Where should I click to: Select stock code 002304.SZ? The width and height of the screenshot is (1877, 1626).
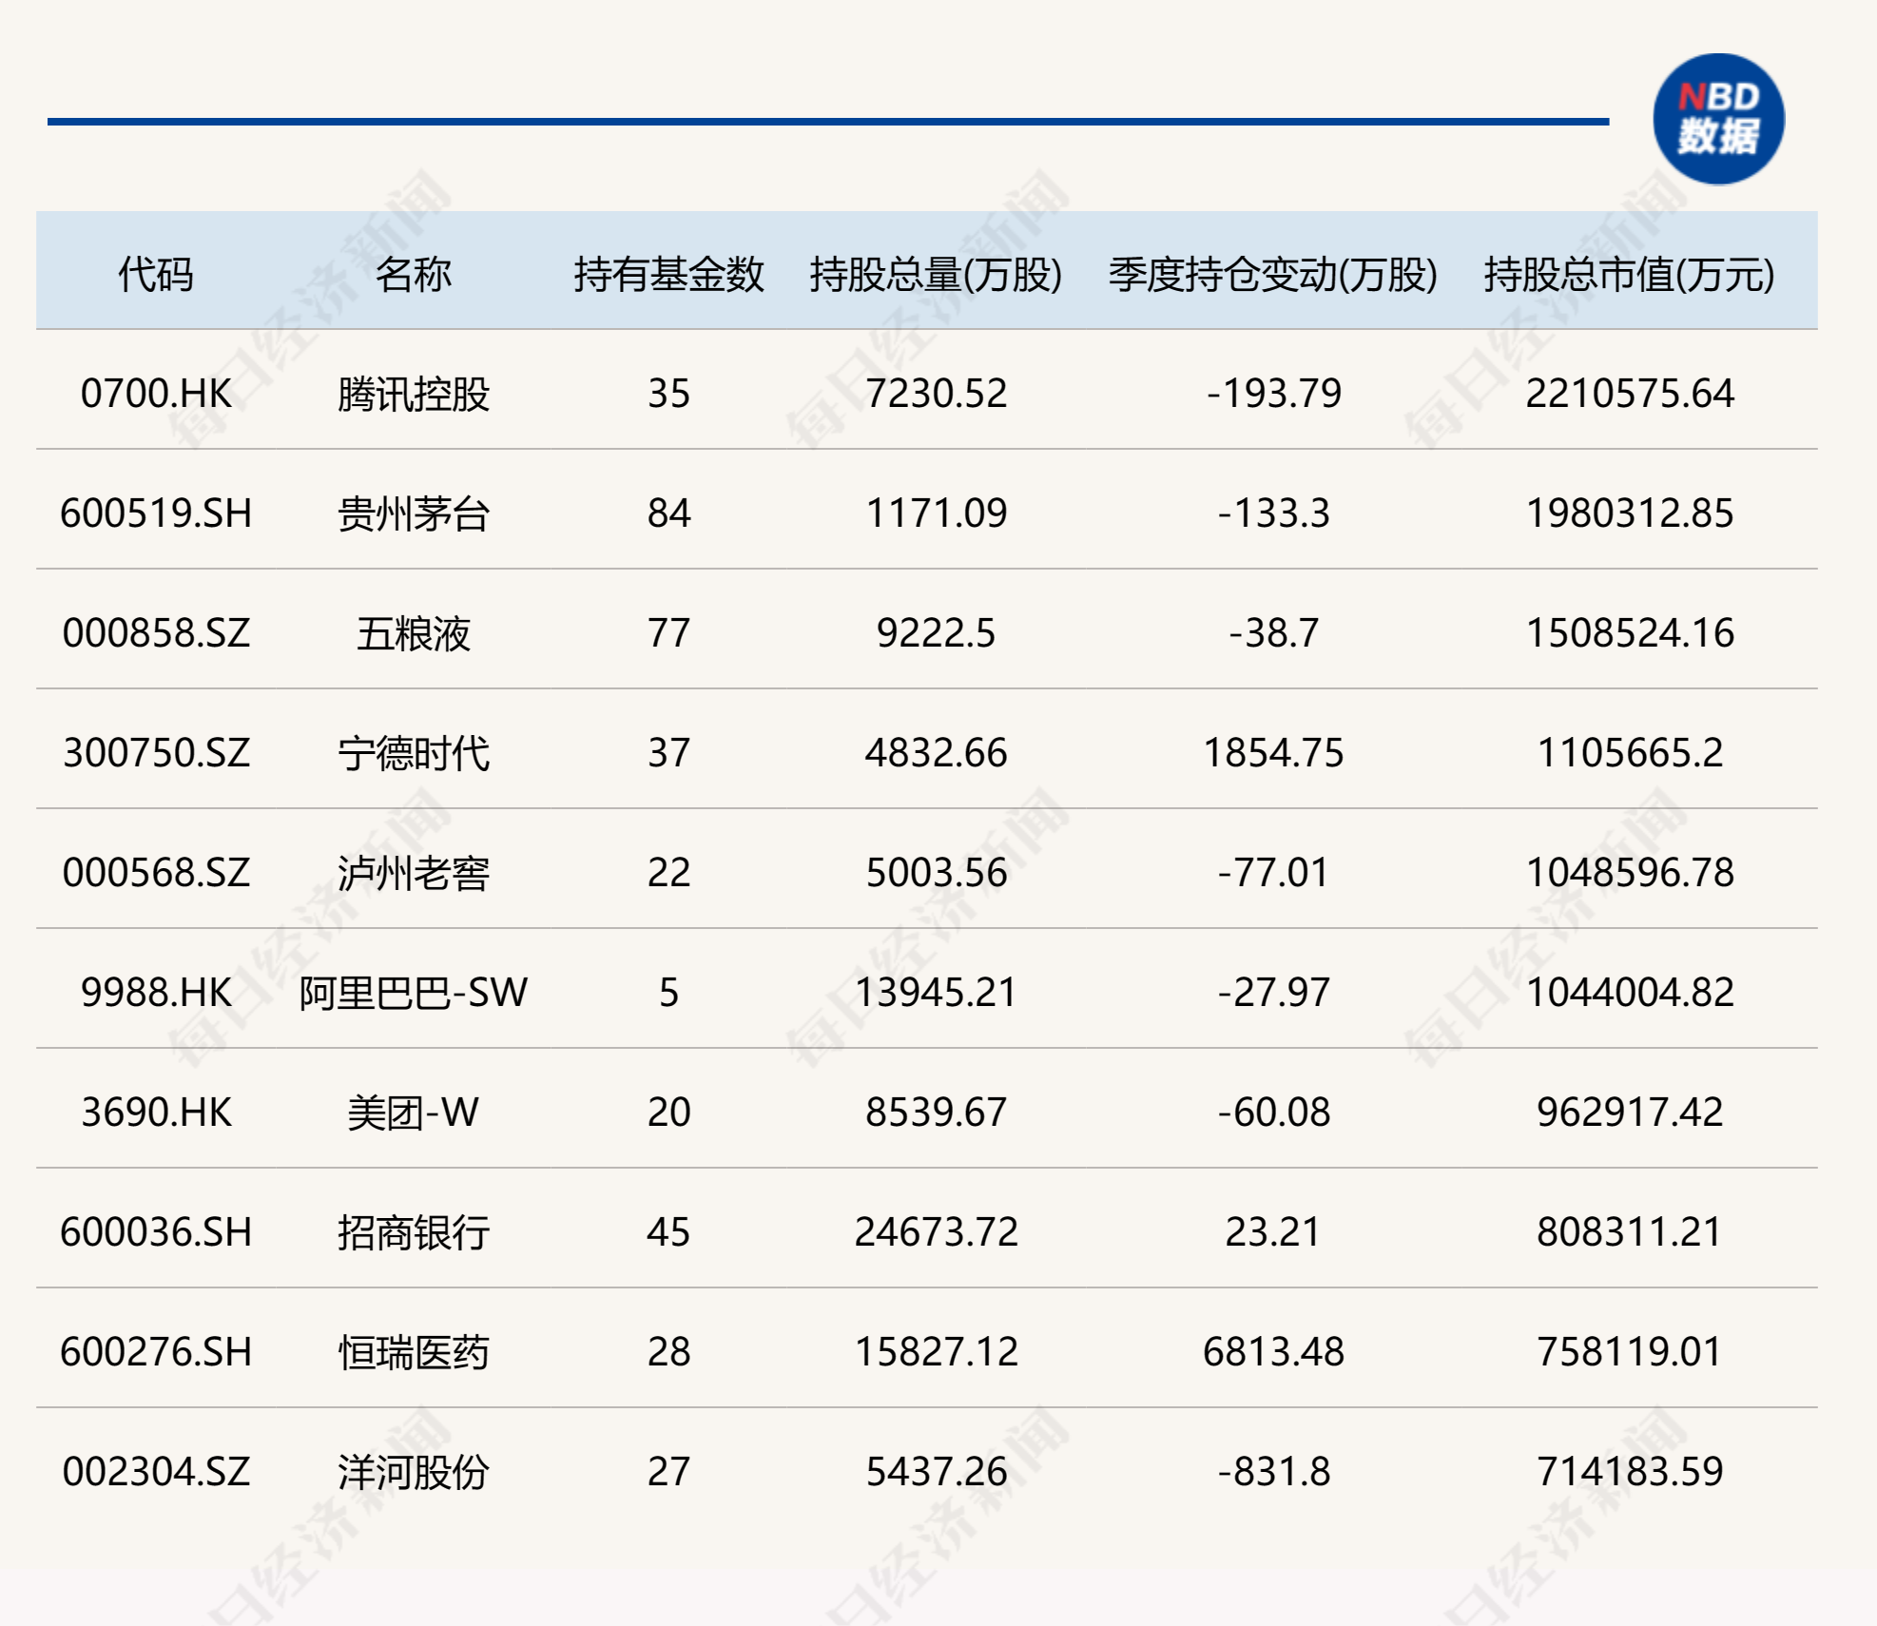(156, 1472)
